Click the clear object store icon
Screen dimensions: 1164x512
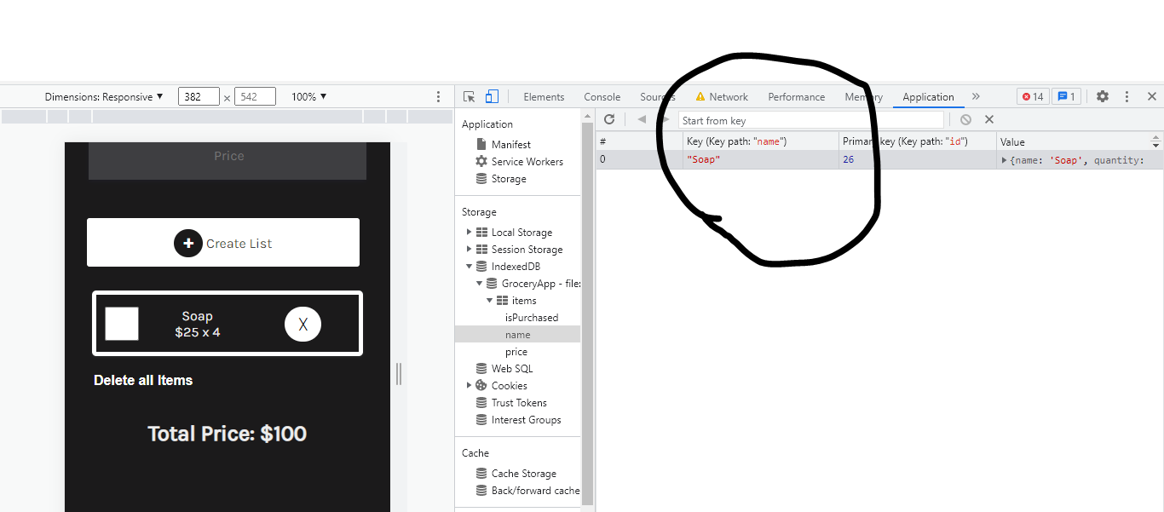965,120
